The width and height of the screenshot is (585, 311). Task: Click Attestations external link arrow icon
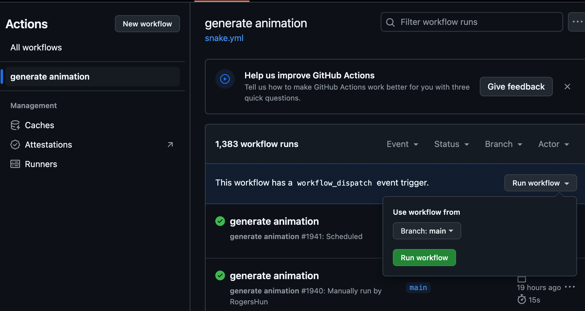point(170,145)
